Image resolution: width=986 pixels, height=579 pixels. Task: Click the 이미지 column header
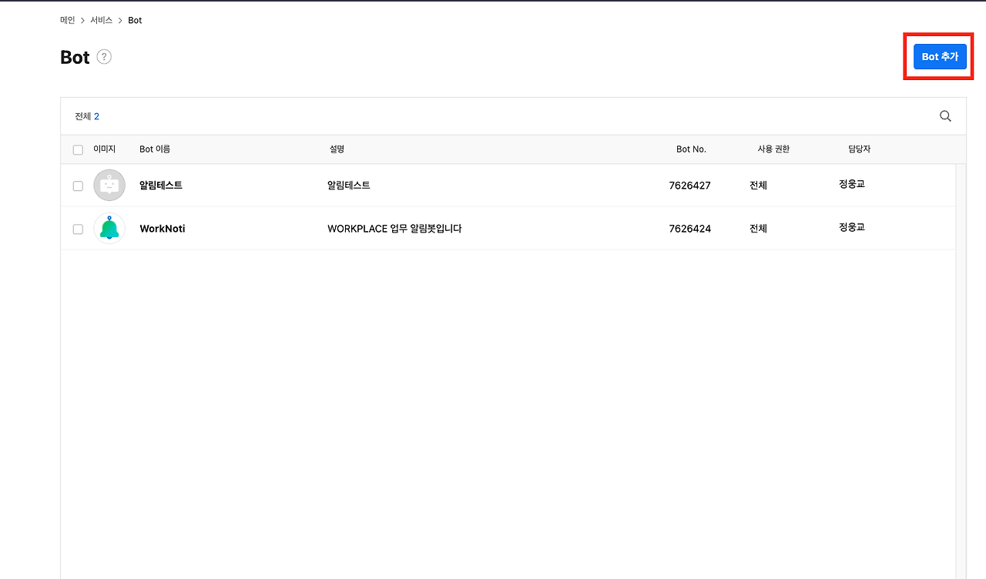[105, 149]
